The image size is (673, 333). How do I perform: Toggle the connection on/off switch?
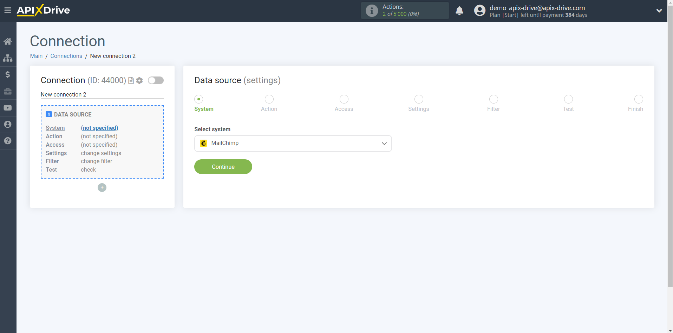156,80
